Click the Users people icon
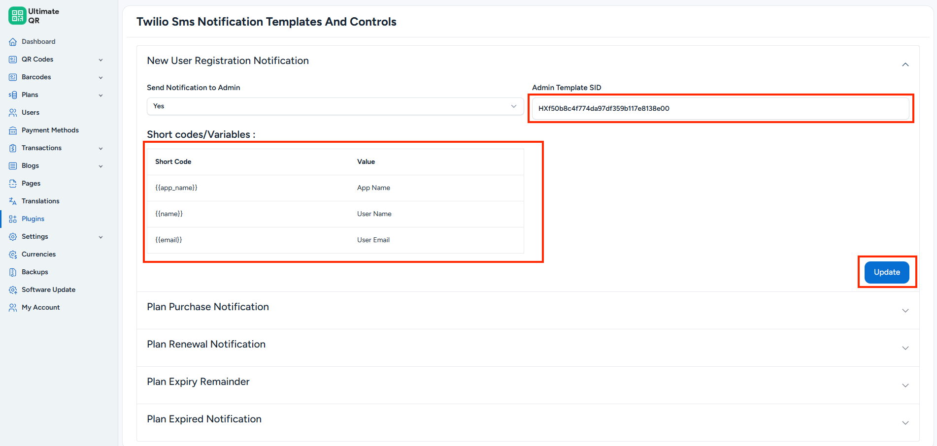 (x=13, y=113)
